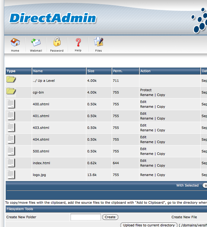Copy the 403.shtml file
Image resolution: width=207 pixels, height=227 pixels.
(161, 130)
